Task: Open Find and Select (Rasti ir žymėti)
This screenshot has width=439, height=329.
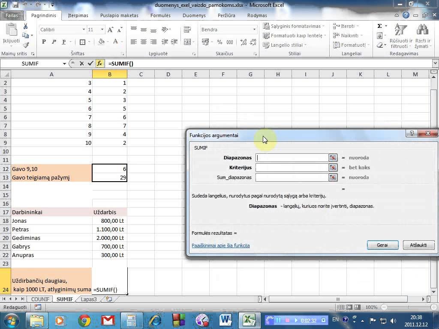Action: point(422,36)
